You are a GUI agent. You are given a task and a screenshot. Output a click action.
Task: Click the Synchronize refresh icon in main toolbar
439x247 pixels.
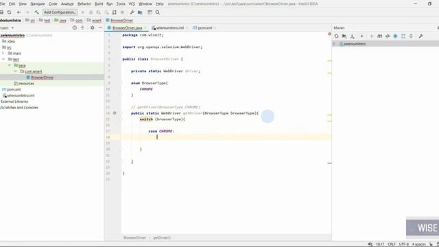[9, 12]
